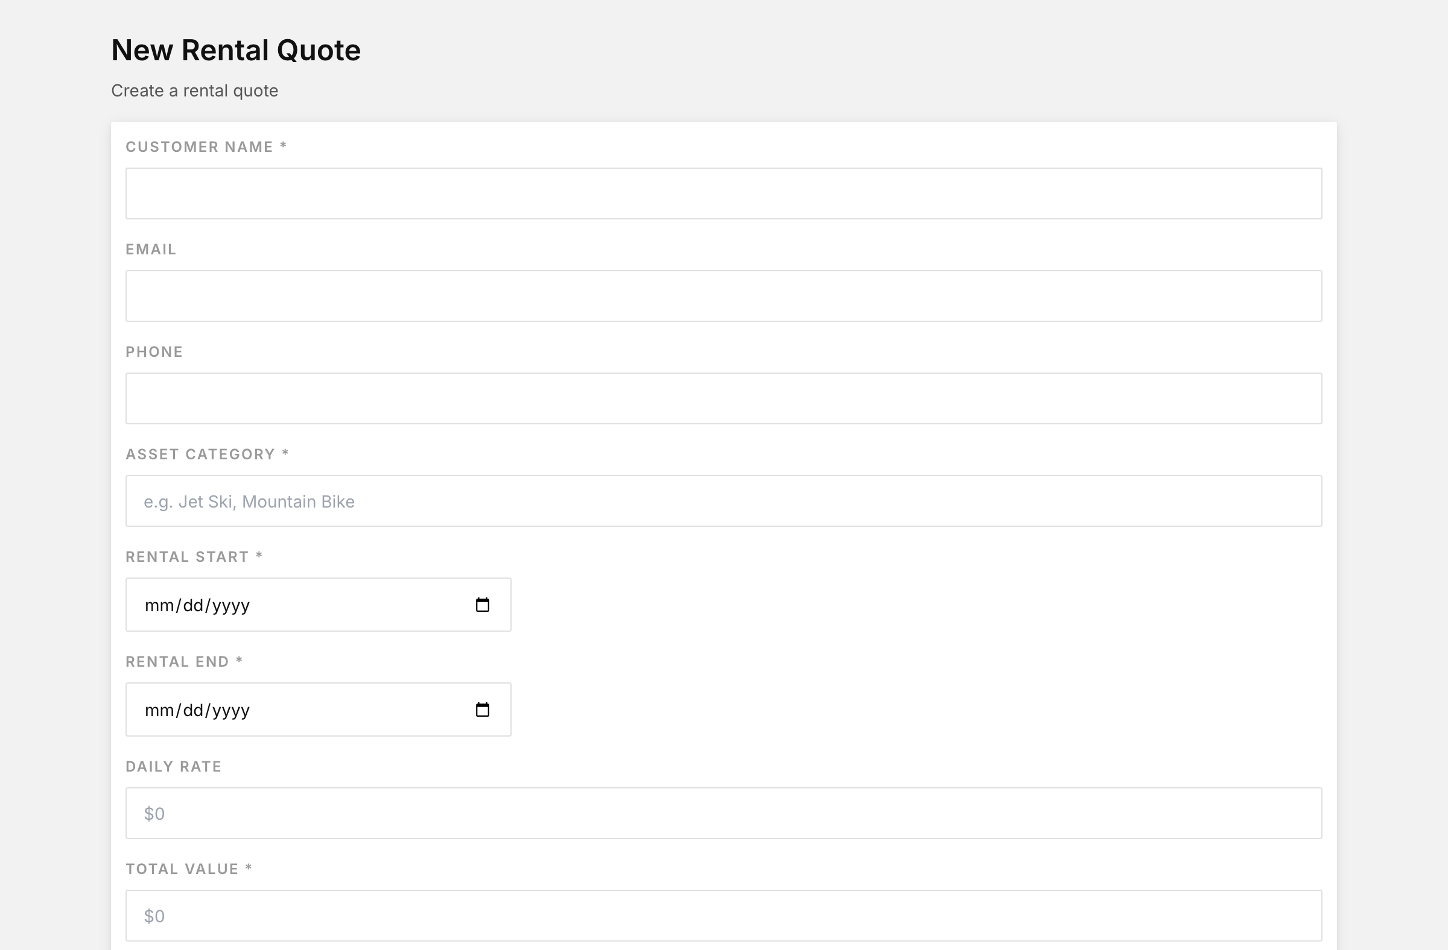Click the Total Value label
This screenshot has height=950, width=1448.
coord(189,869)
